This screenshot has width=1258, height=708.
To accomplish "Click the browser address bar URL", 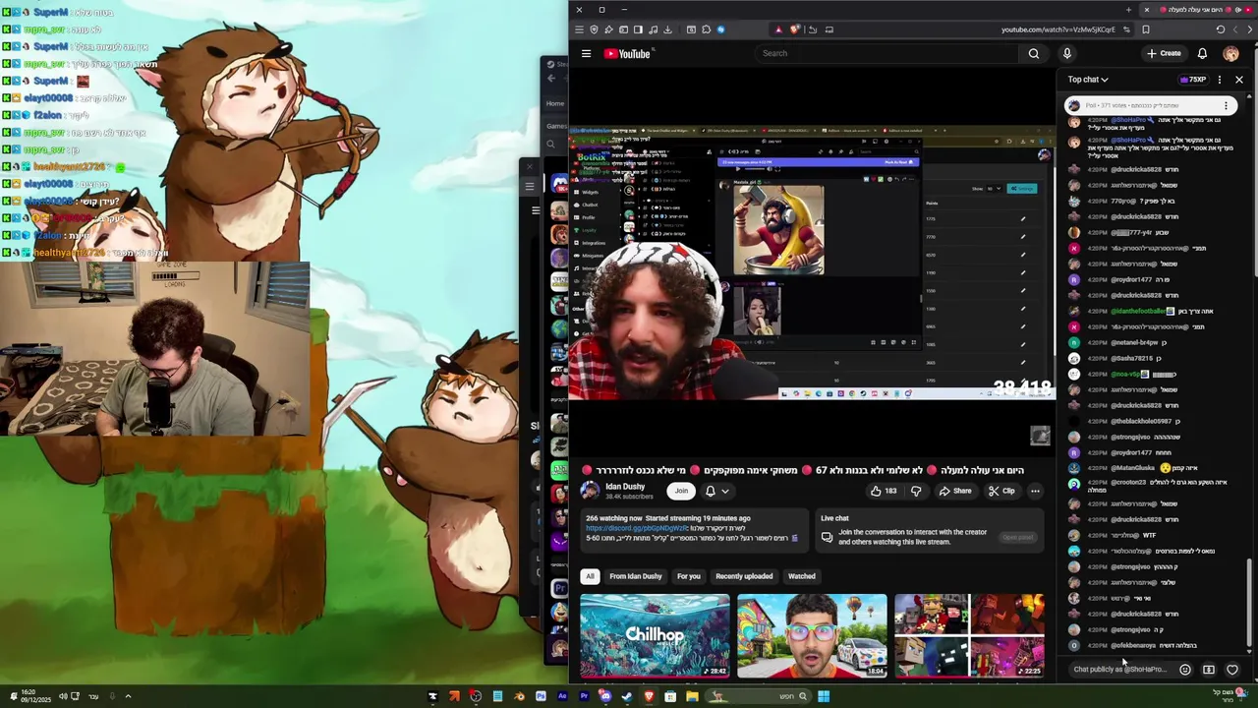I will 1058,29.
